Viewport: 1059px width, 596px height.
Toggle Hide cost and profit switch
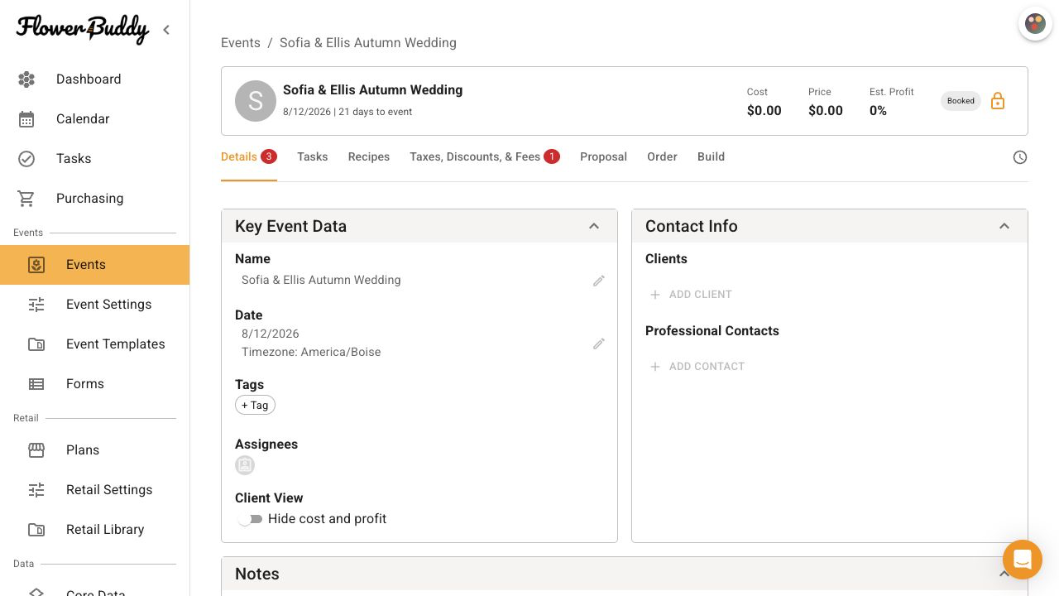click(250, 519)
